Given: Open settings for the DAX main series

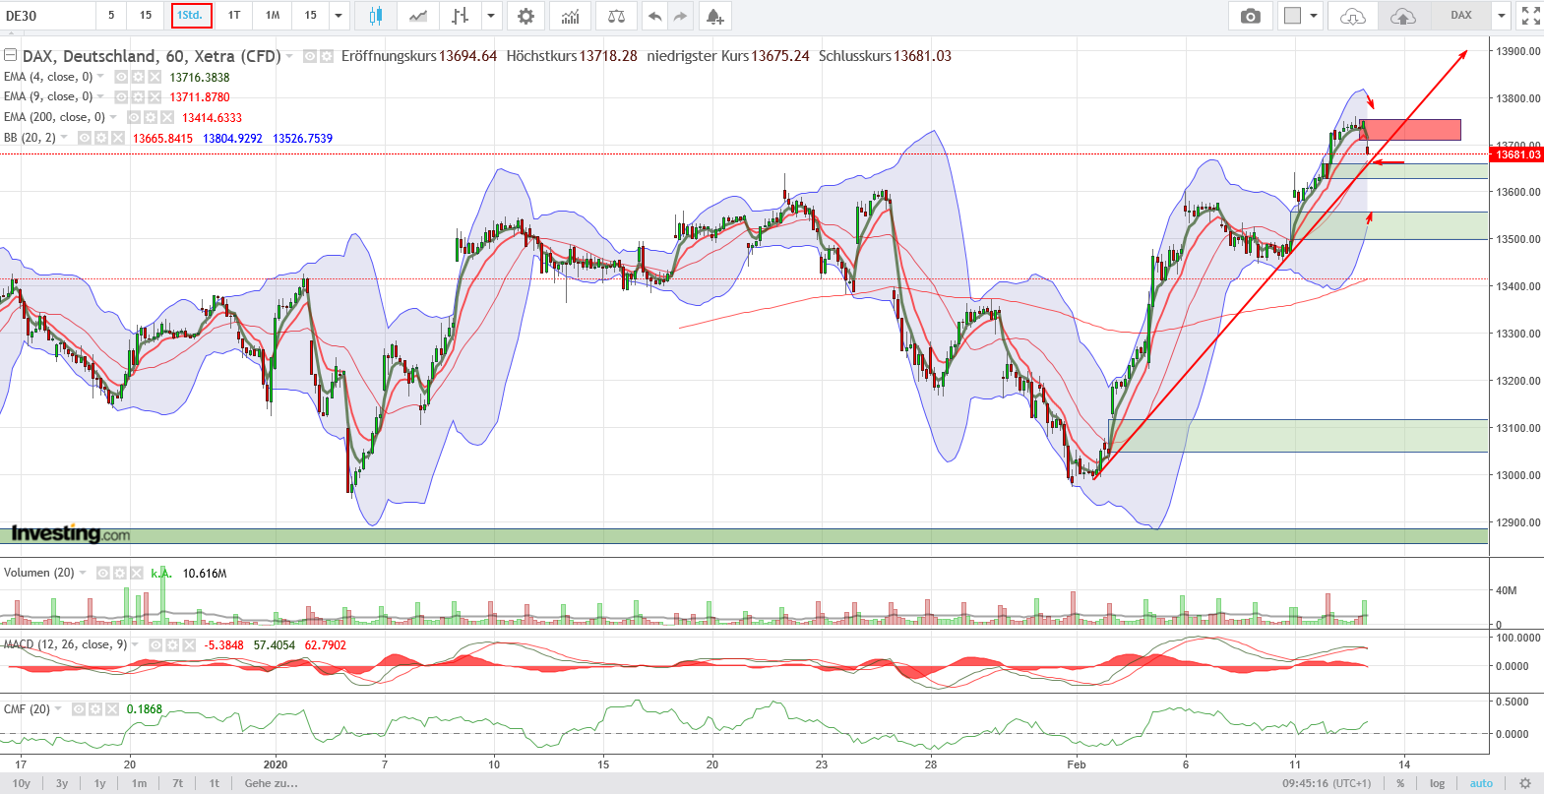Looking at the screenshot, I should [x=327, y=56].
